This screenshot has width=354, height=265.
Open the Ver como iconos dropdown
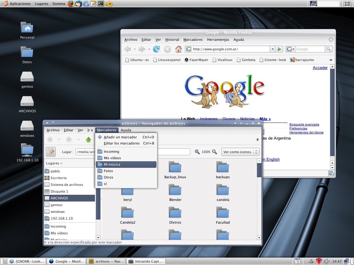[x=240, y=152]
